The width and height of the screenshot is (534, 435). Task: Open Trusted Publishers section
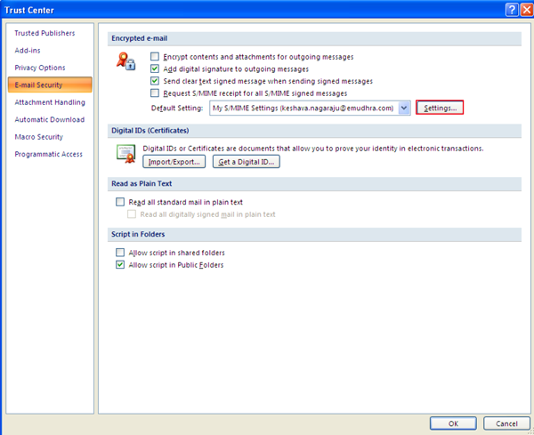pyautogui.click(x=44, y=33)
